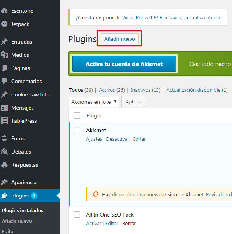Select Editor in Plugins submenu

coord(9,231)
